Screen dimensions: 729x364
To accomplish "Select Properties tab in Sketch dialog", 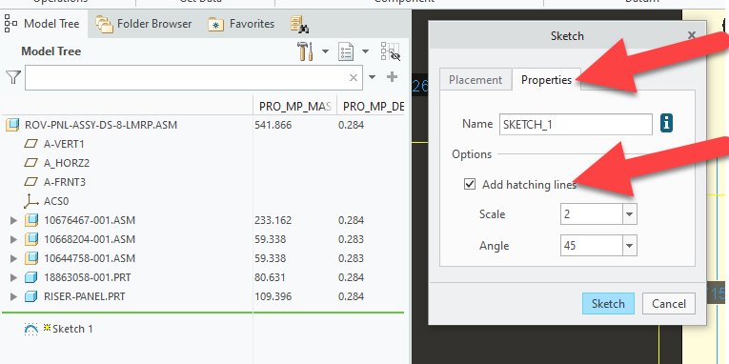I will click(546, 80).
